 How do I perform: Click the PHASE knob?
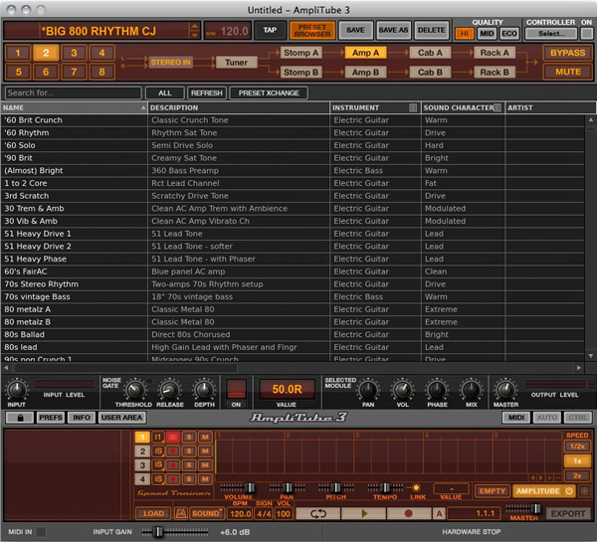click(437, 390)
